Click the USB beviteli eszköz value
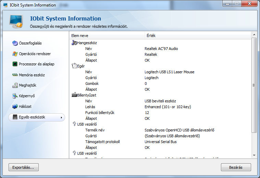Image resolution: width=260 pixels, height=178 pixels. (160, 101)
